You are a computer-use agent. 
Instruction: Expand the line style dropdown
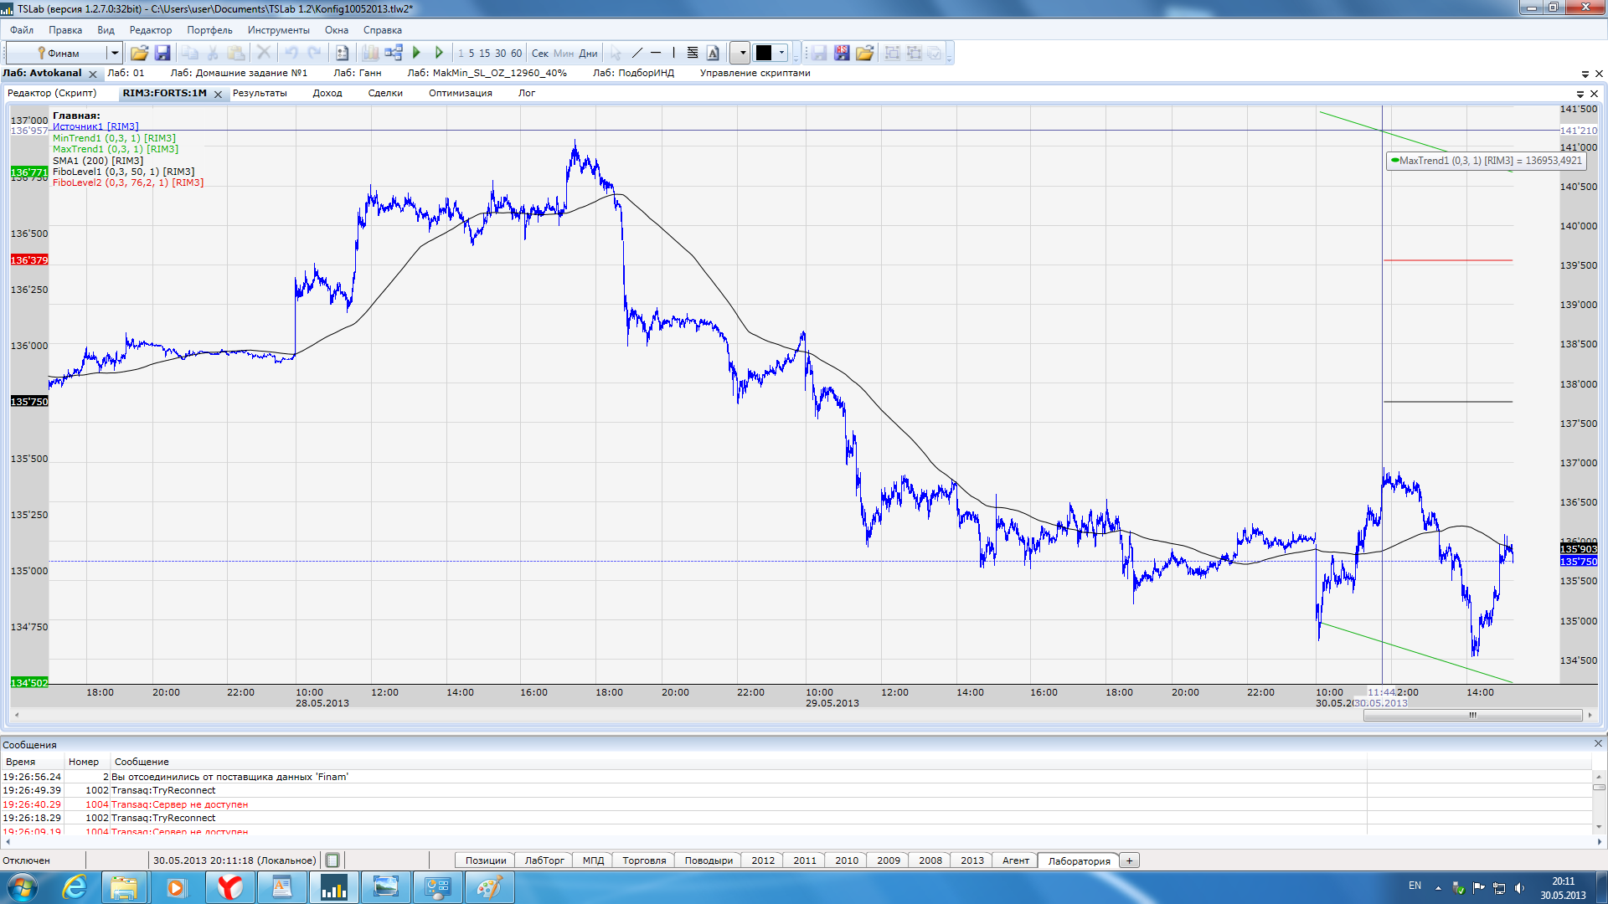pyautogui.click(x=740, y=54)
